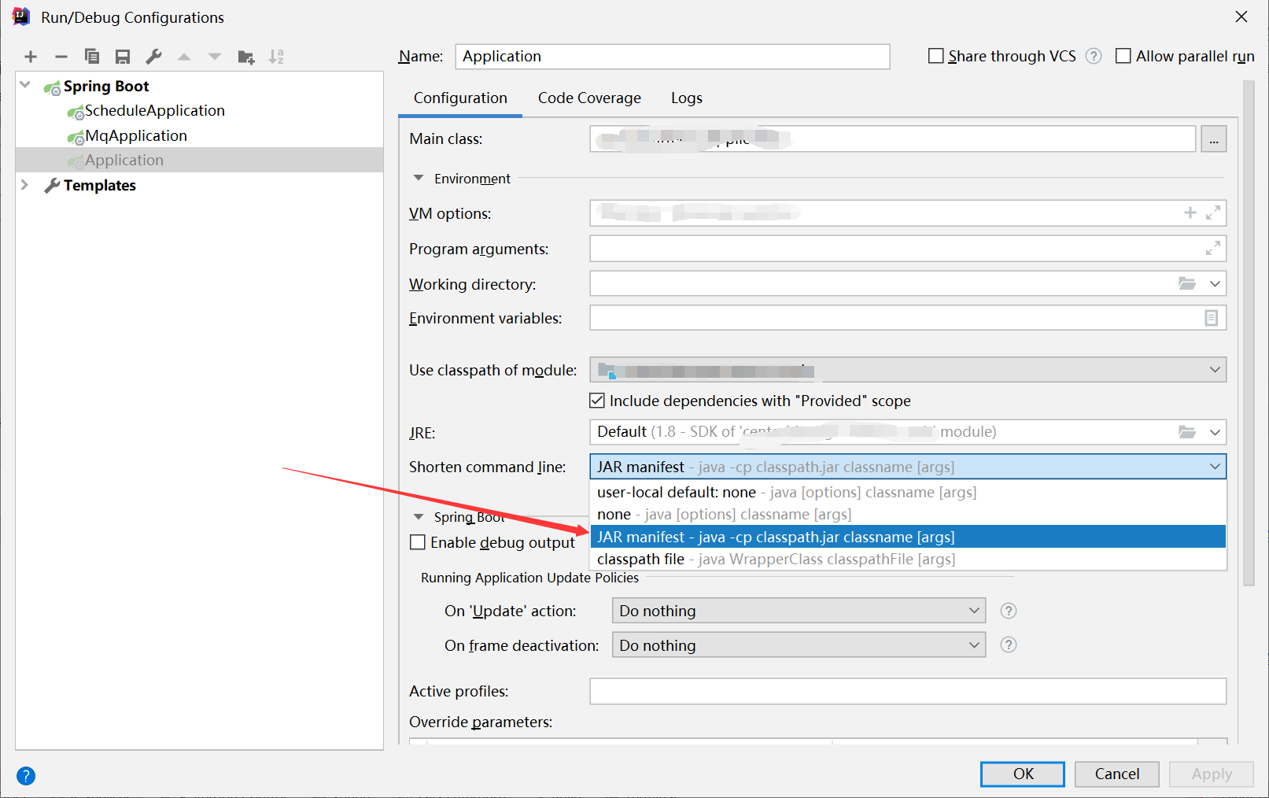Edit Environment variables with the list icon
The width and height of the screenshot is (1269, 798).
tap(1212, 318)
